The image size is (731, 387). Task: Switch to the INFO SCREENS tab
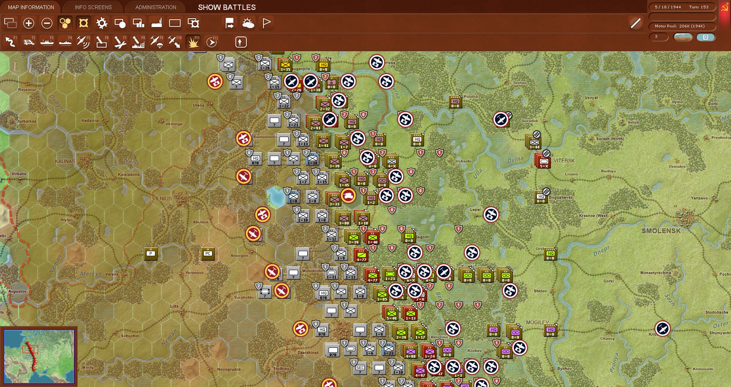point(93,7)
